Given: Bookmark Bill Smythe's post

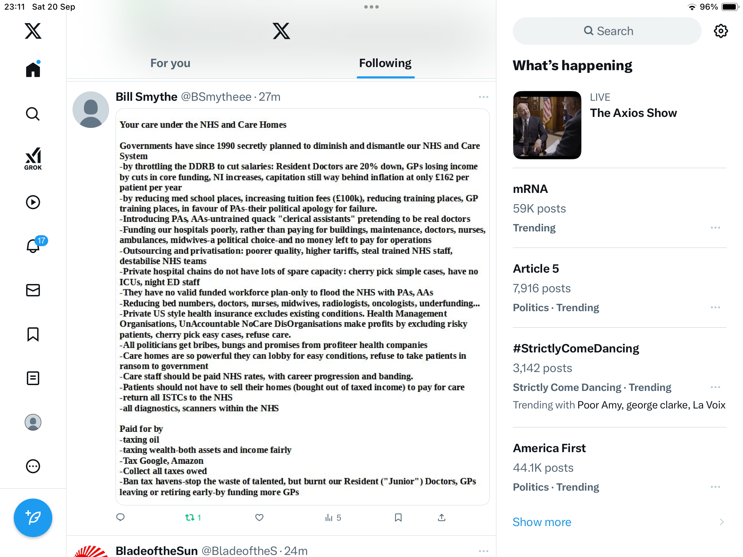Looking at the screenshot, I should (x=398, y=517).
